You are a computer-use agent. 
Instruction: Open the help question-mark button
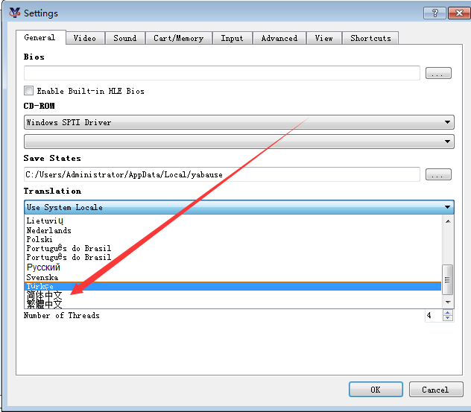pos(434,13)
